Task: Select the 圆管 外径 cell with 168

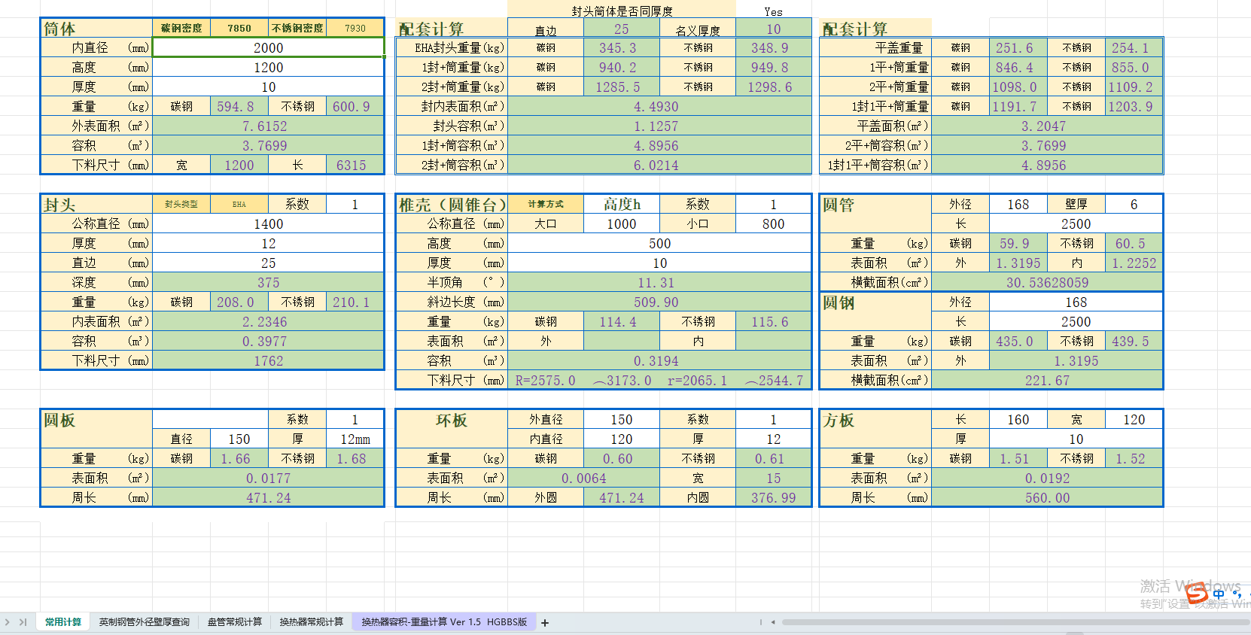Action: tap(1018, 204)
